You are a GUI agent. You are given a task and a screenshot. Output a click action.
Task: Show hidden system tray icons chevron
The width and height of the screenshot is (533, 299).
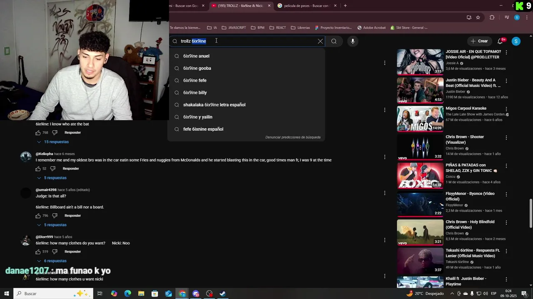coord(453,294)
